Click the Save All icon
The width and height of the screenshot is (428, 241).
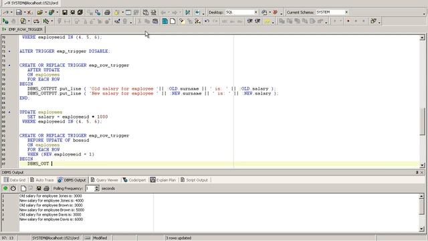pos(80,12)
